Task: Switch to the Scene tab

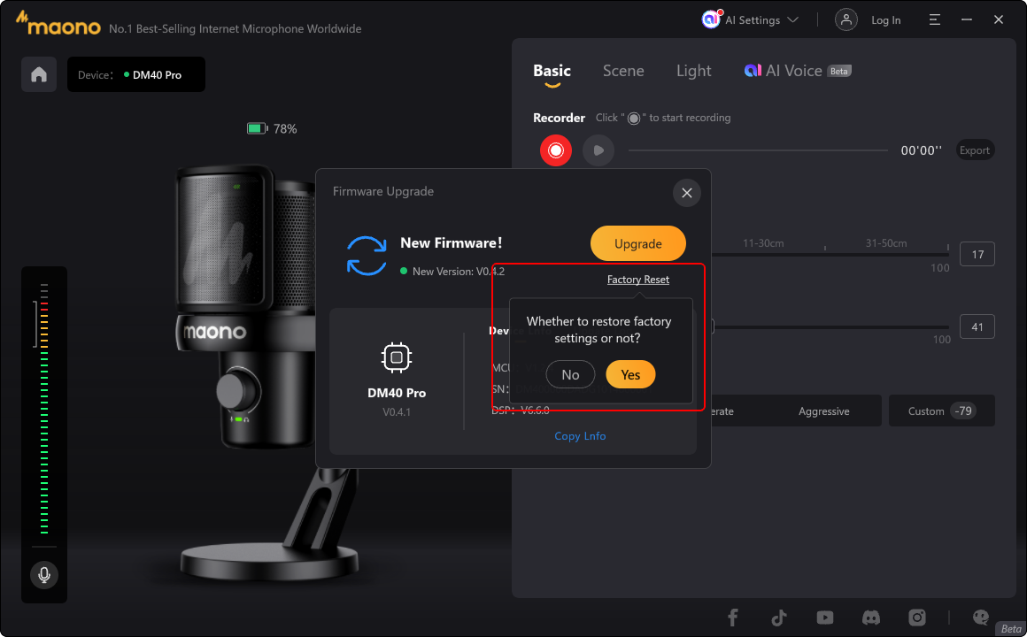Action: click(623, 71)
